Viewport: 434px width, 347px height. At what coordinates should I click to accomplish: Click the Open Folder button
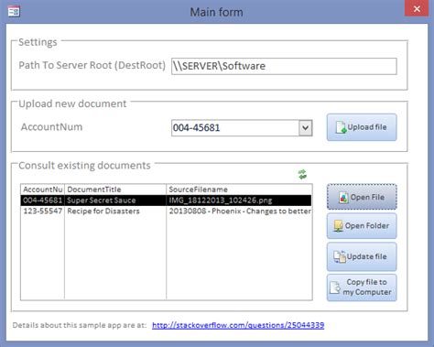[362, 226]
